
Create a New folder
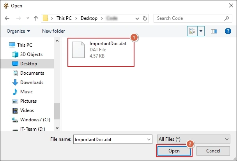pyautogui.click(x=53, y=31)
